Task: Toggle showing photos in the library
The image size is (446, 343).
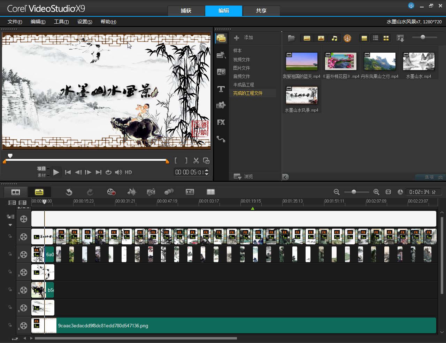Action: [x=321, y=38]
